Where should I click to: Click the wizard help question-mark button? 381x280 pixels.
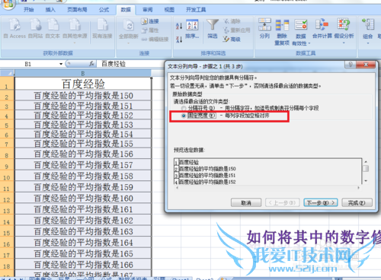click(351, 65)
